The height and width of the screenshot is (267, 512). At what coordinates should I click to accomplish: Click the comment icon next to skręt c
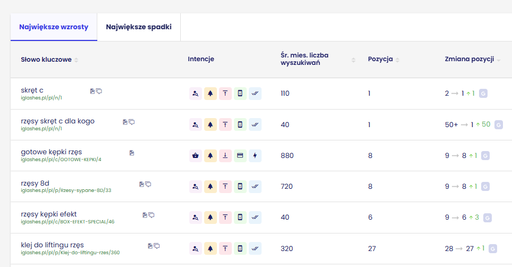coord(99,91)
